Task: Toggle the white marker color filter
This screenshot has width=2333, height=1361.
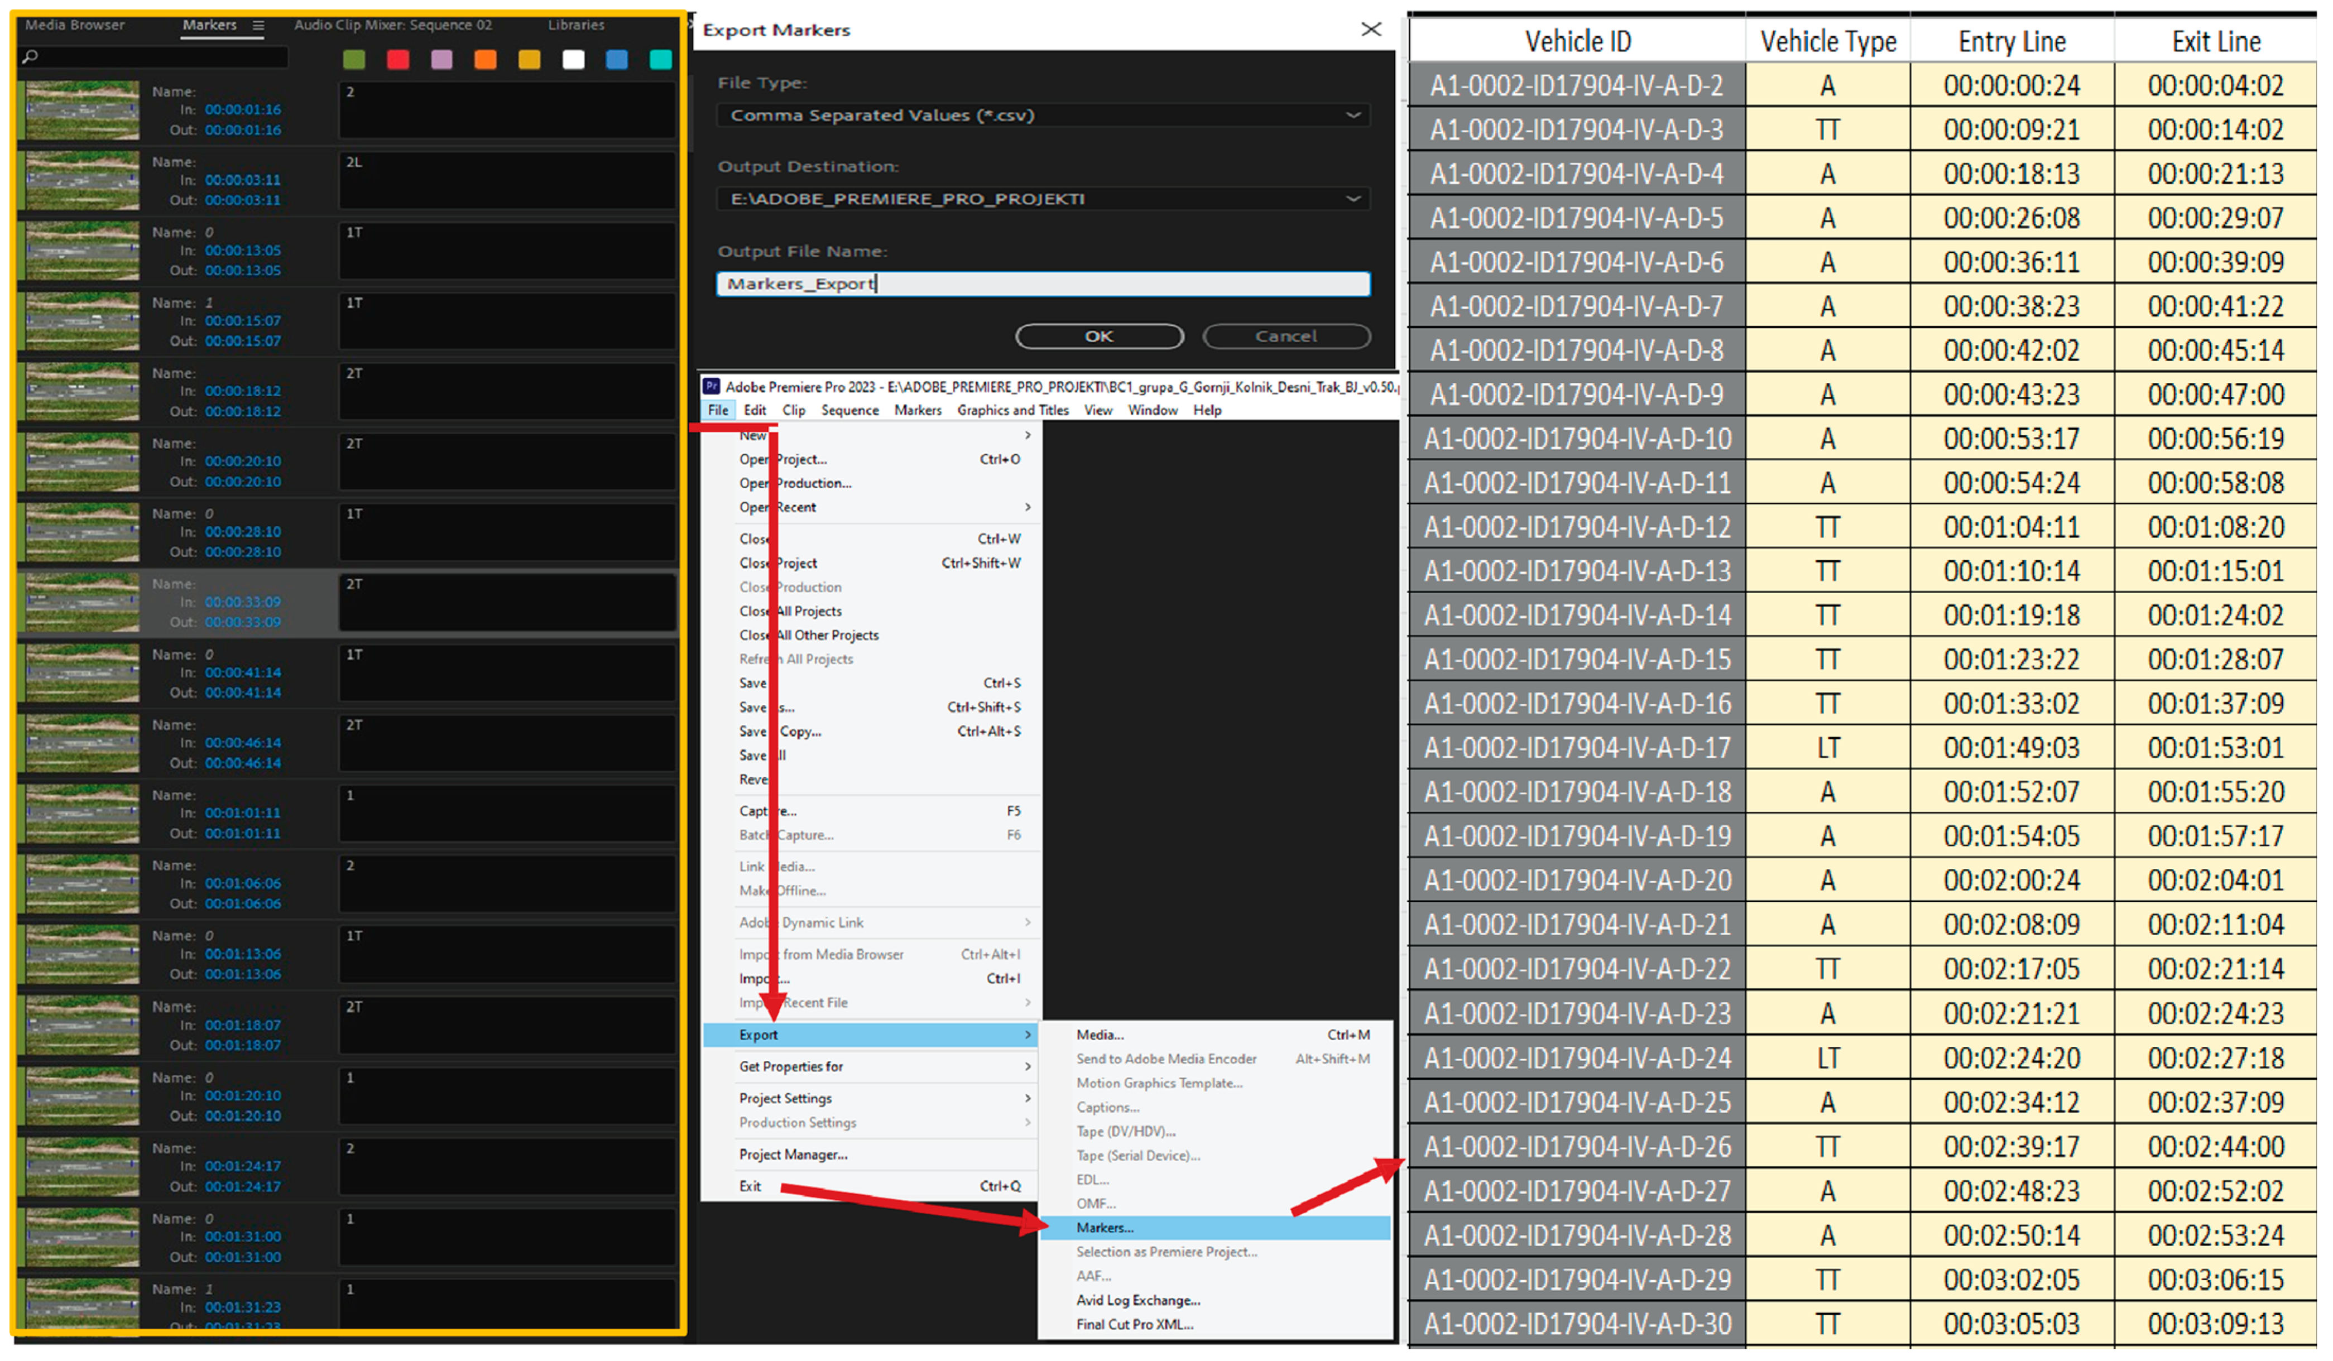Action: (x=573, y=60)
